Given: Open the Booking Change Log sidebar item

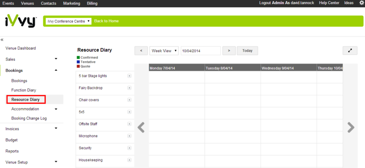Looking at the screenshot, I should click(29, 118).
